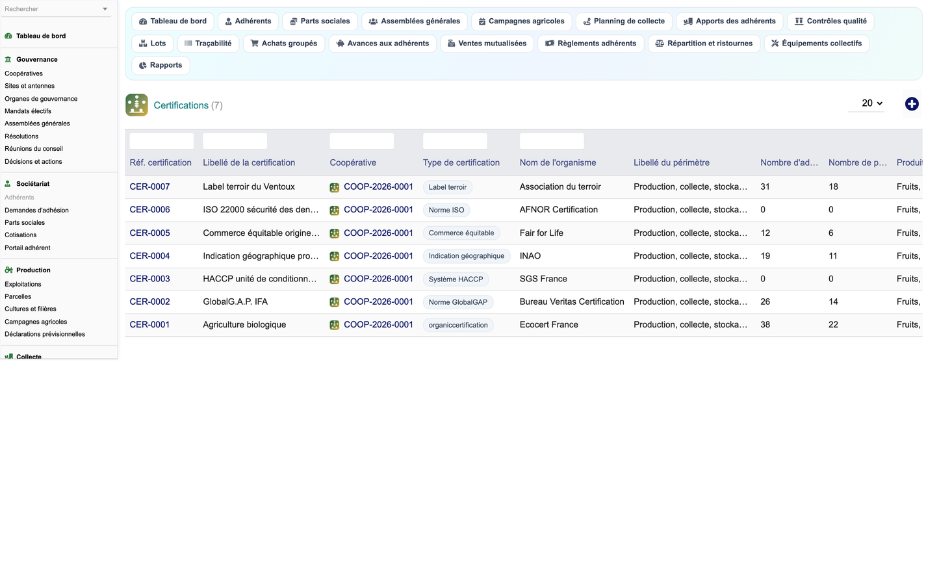Change page size dropdown showing 20
The height and width of the screenshot is (581, 939).
click(866, 103)
